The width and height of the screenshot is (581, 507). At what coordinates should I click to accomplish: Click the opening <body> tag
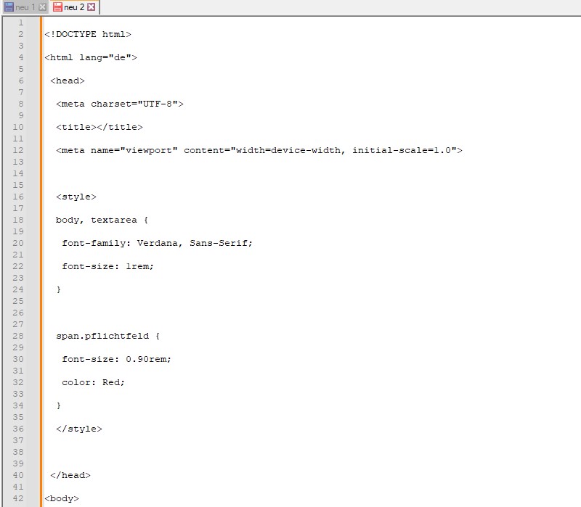[x=62, y=498]
